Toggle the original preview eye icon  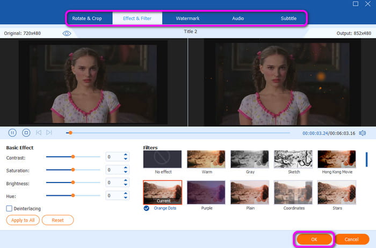(x=67, y=33)
